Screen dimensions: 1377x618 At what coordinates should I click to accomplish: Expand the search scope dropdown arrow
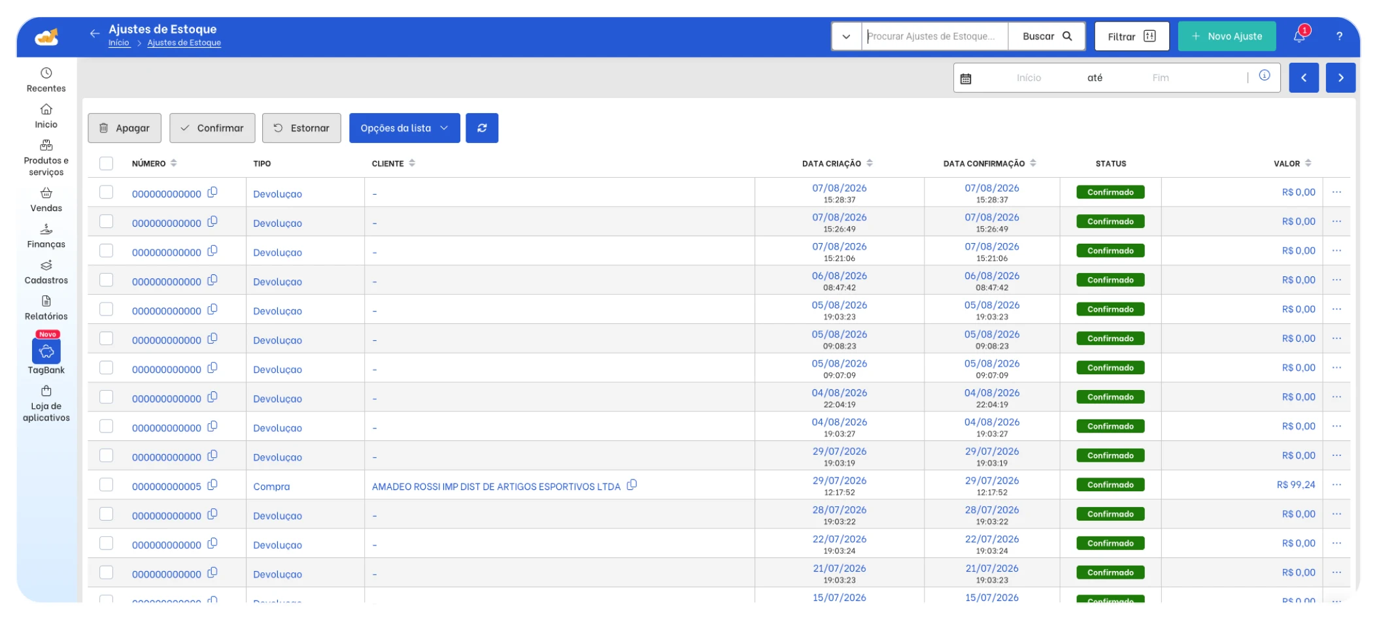point(846,37)
